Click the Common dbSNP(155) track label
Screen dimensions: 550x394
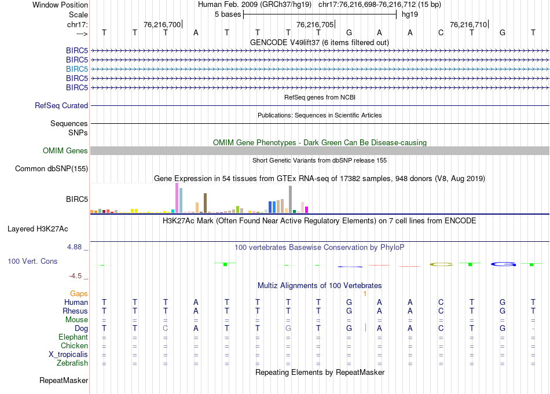(x=52, y=168)
